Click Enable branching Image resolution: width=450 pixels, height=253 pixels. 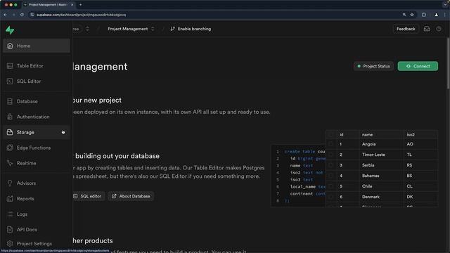point(191,29)
